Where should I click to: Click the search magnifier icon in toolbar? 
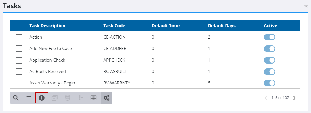tap(16, 98)
